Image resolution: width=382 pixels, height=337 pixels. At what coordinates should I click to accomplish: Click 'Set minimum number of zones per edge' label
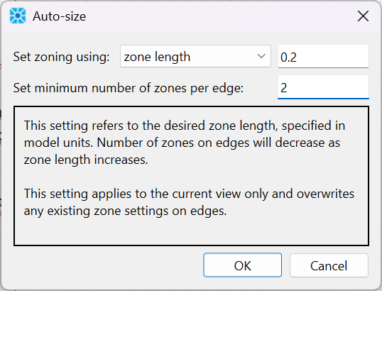(x=129, y=88)
